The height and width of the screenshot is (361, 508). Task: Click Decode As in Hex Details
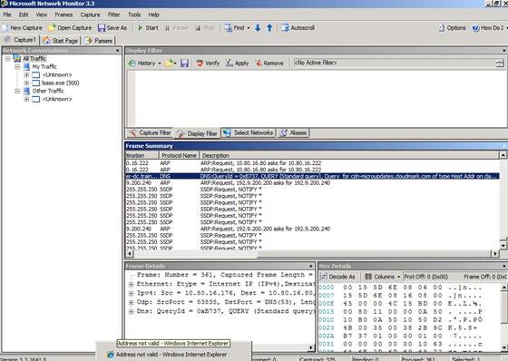coord(337,277)
